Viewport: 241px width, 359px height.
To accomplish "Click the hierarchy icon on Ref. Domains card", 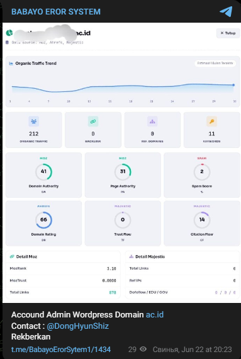I will (x=152, y=122).
